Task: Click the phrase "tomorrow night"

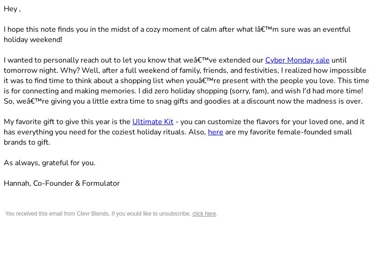Action: [x=31, y=70]
